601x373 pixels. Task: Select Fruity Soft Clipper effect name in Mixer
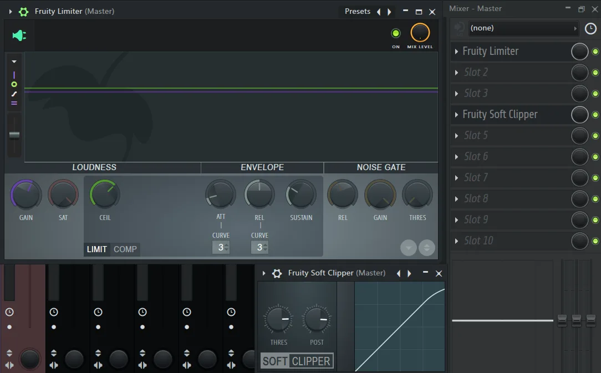point(500,114)
